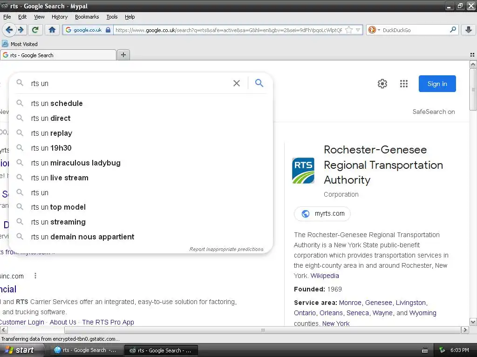
Task: Choose suggestion rts un streaming
Action: point(141,222)
